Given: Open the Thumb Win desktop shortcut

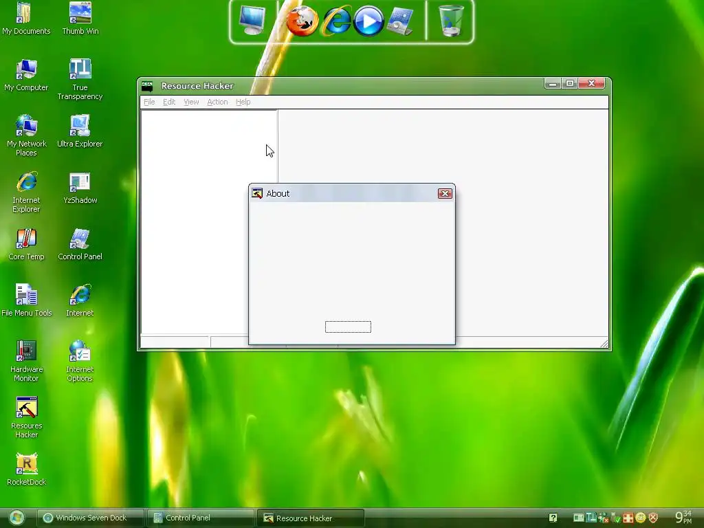Looking at the screenshot, I should tap(80, 19).
